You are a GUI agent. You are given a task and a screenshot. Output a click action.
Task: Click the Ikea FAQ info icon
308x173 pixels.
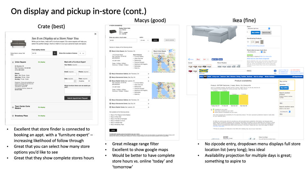pos(275,71)
